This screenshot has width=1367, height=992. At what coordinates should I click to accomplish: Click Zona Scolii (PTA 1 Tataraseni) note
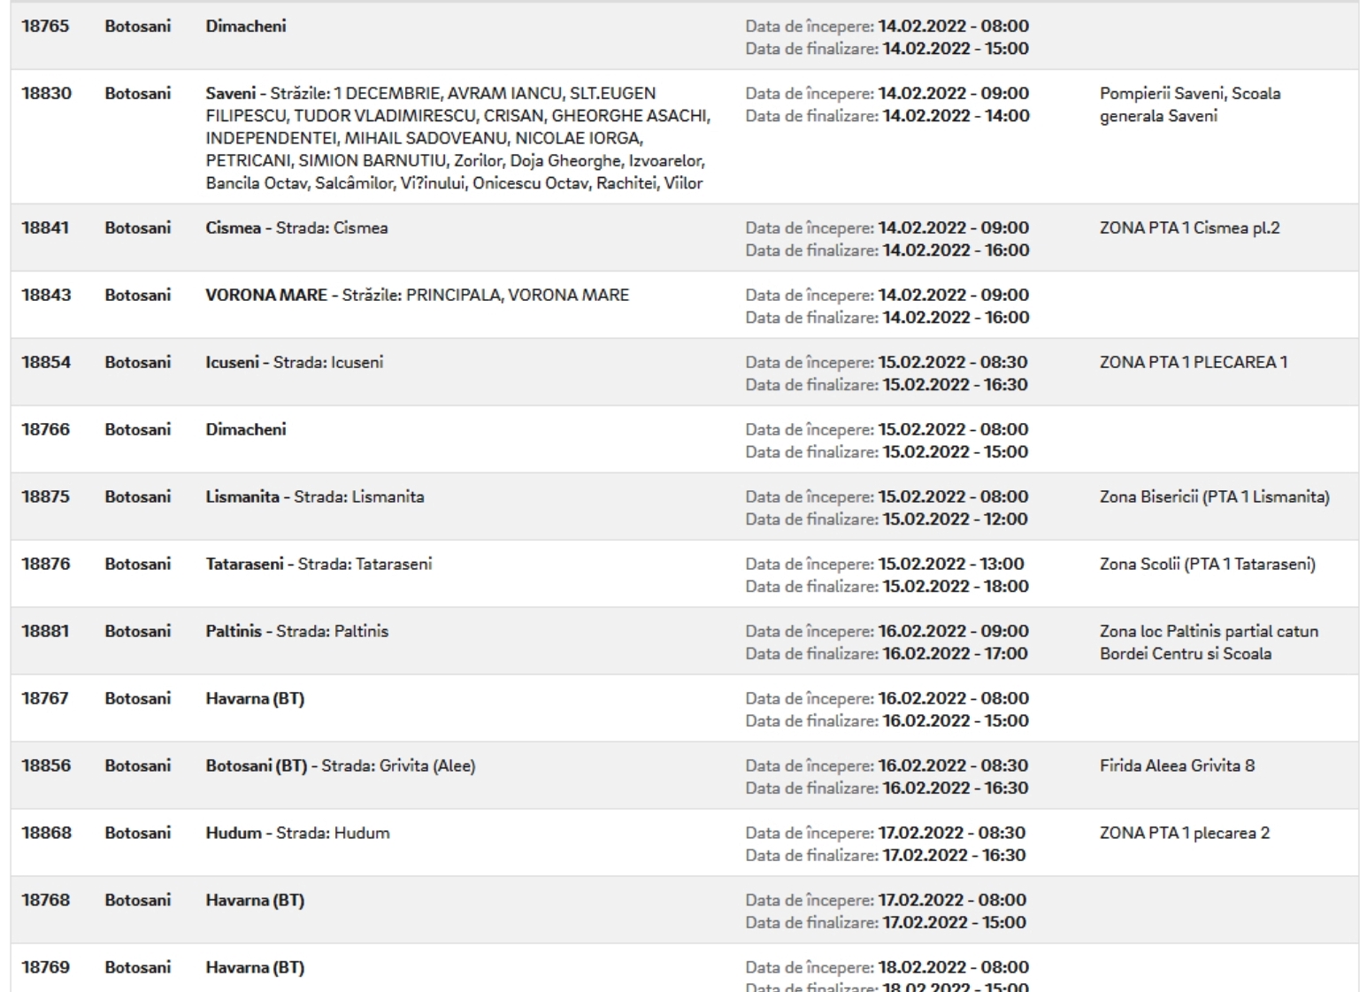(x=1207, y=565)
